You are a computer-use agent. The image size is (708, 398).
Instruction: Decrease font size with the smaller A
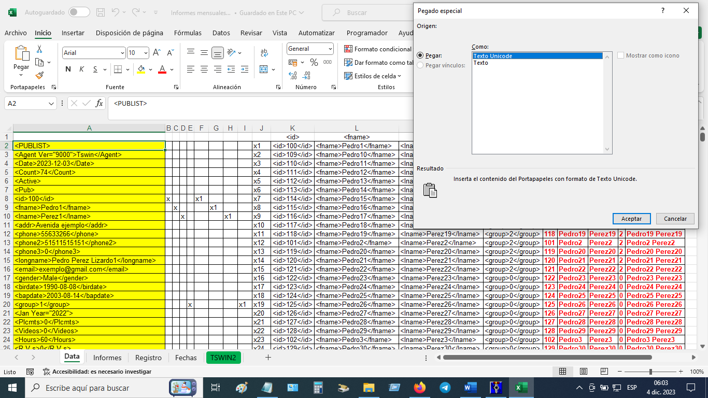[x=170, y=53]
